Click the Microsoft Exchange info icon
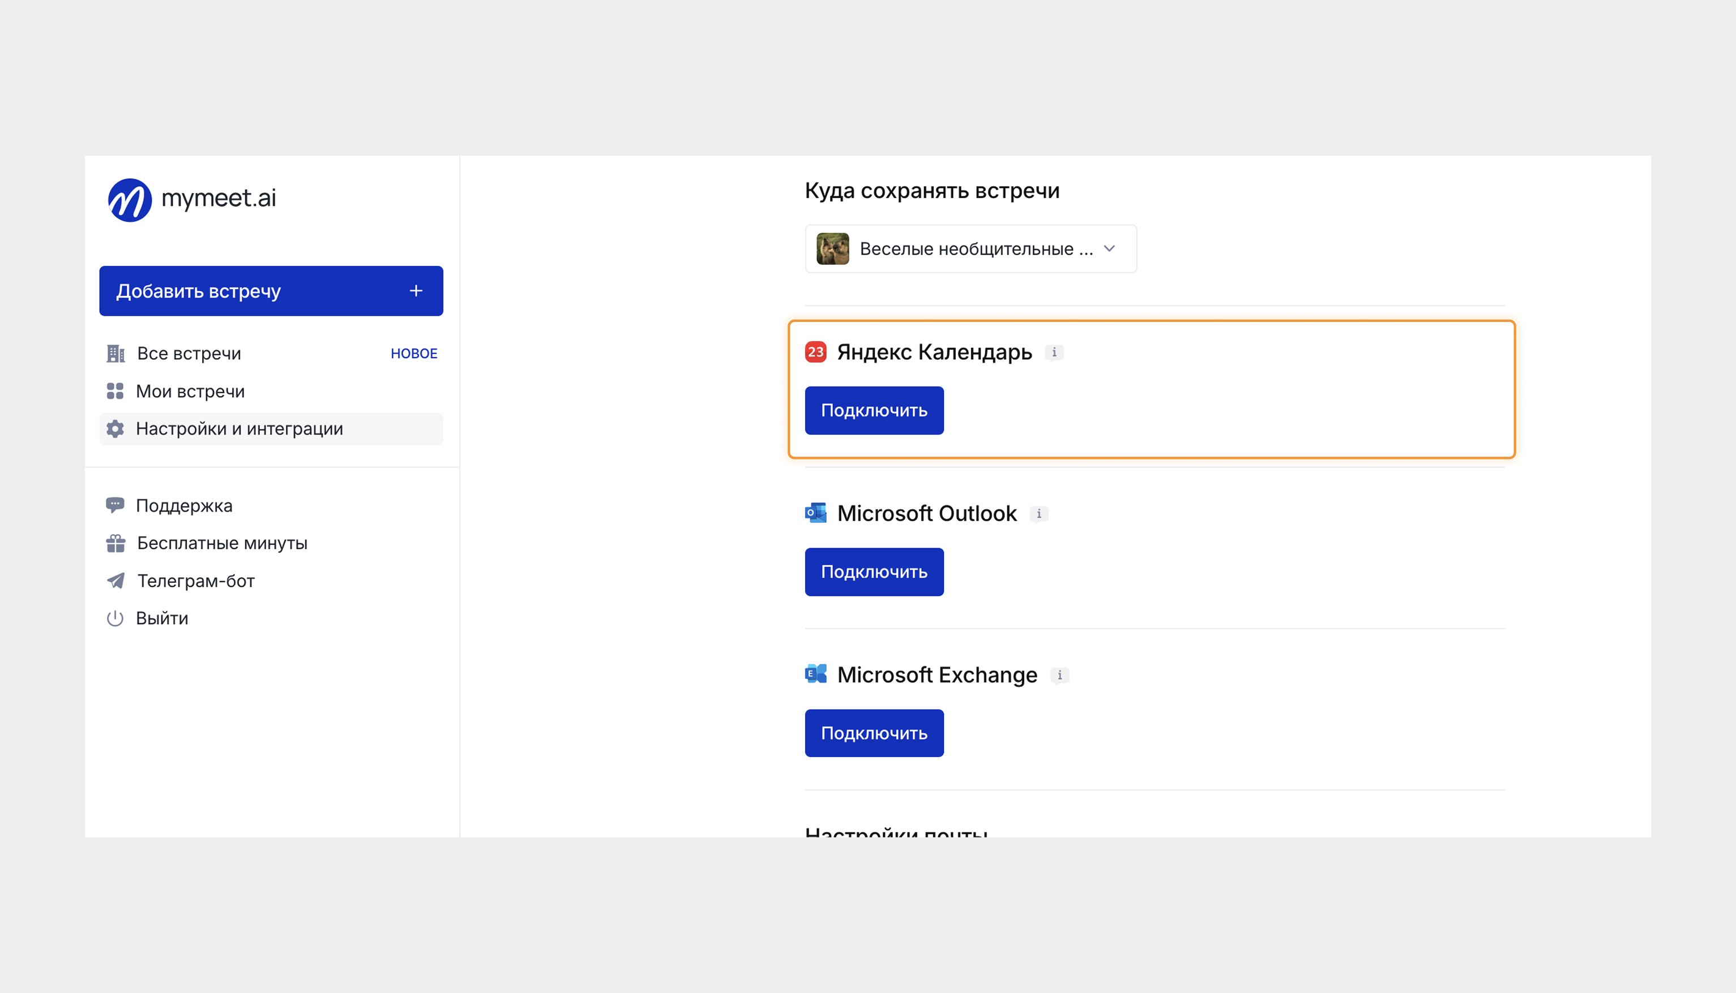The width and height of the screenshot is (1736, 993). click(x=1059, y=675)
